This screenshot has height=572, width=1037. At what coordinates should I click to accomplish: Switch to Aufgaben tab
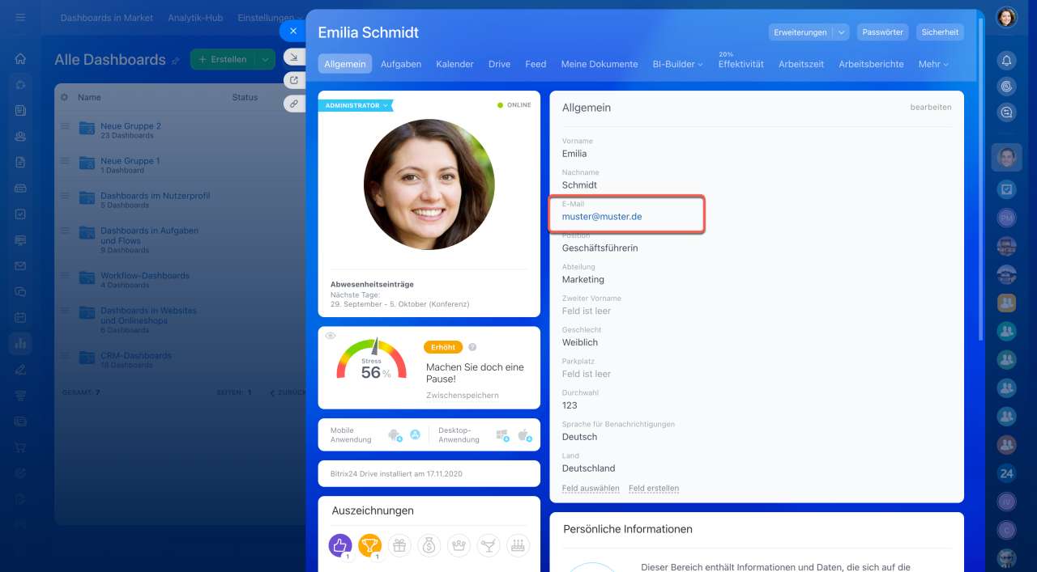(401, 64)
